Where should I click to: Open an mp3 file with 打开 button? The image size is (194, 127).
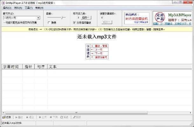(7, 117)
